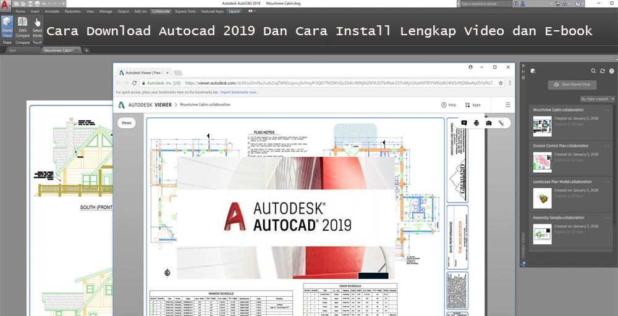Click the New Shared View button
This screenshot has width=618, height=316.
(x=572, y=85)
